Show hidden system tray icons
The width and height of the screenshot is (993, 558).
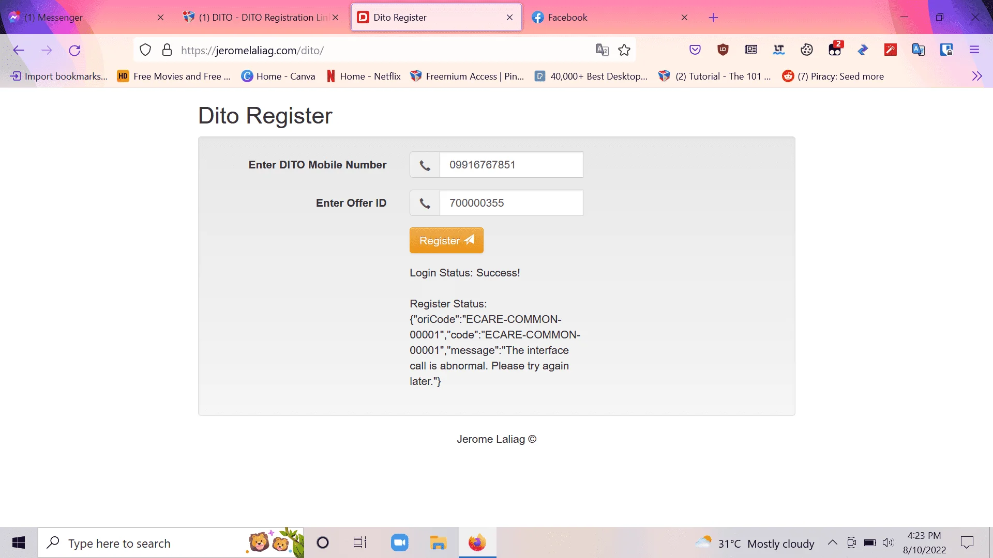tap(833, 542)
